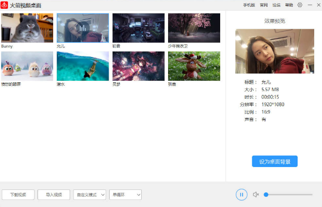Screen dimensions: 322x207
Task: Click the Bunny label text
Action: 7,46
